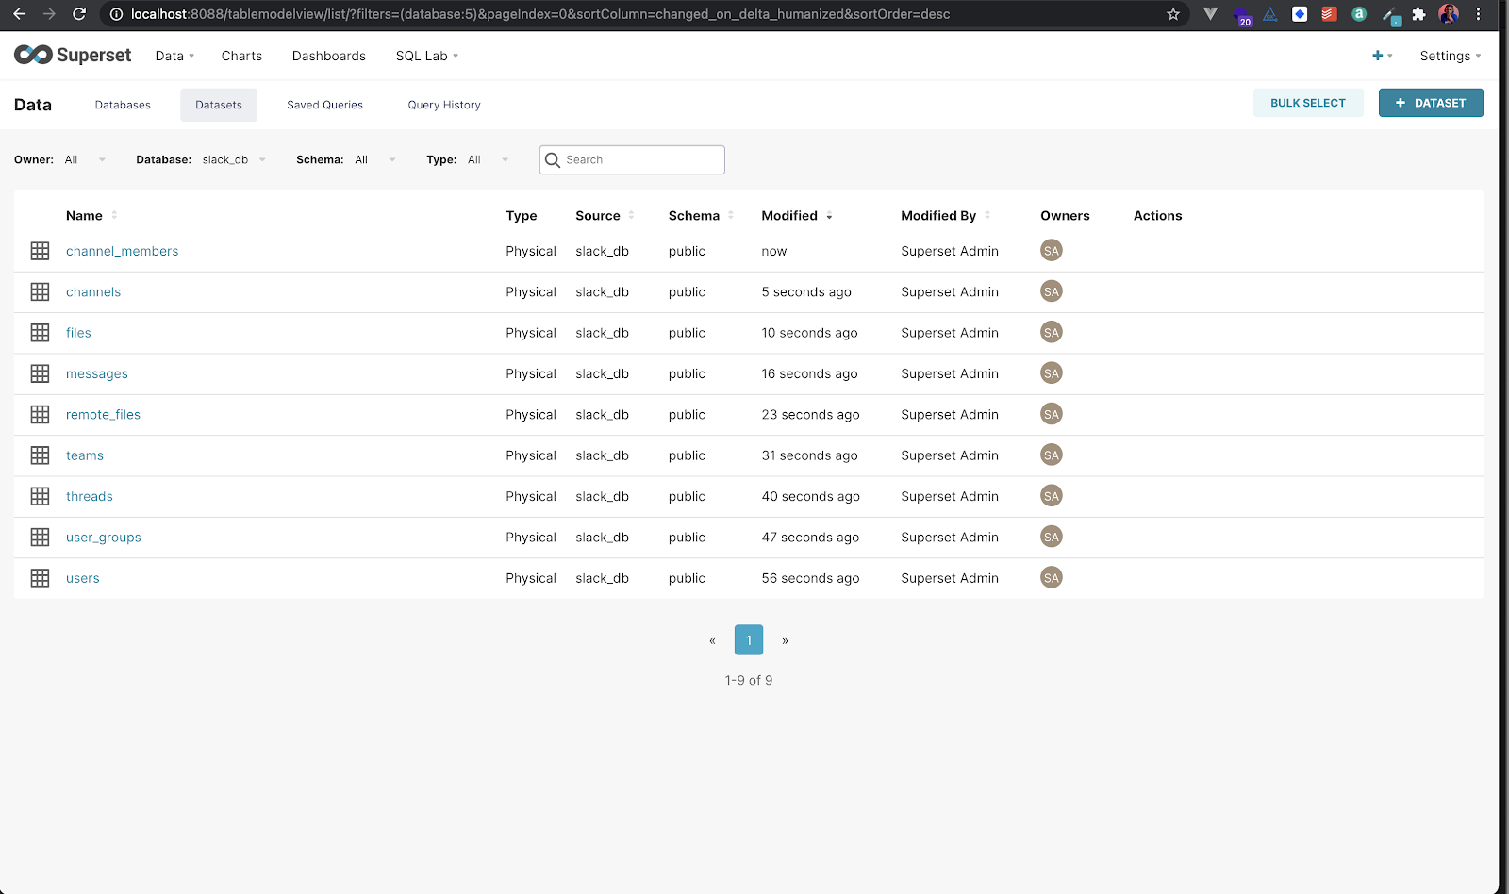Click the SA owner avatar for users dataset
Screen dimensions: 1509x894
[x=1051, y=577]
